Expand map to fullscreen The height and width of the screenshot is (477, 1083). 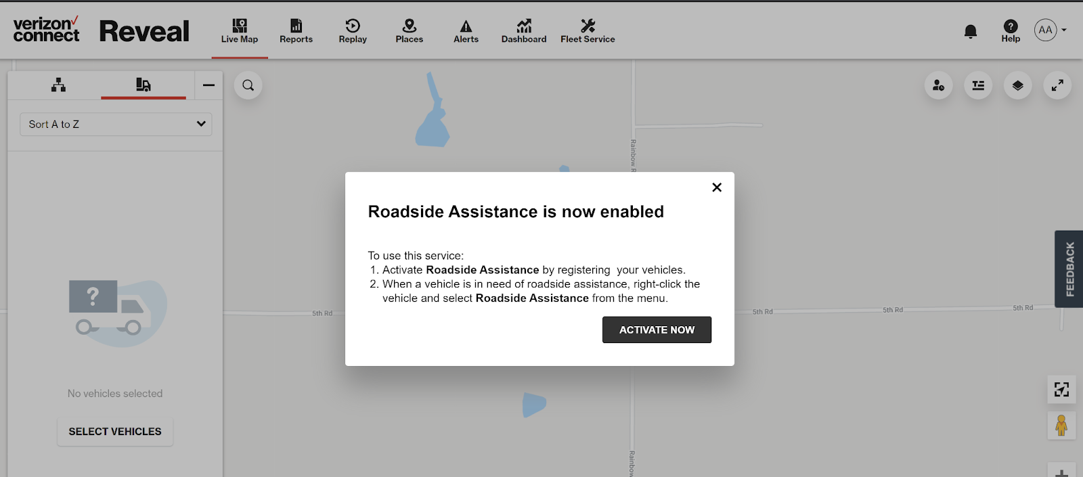click(1057, 85)
